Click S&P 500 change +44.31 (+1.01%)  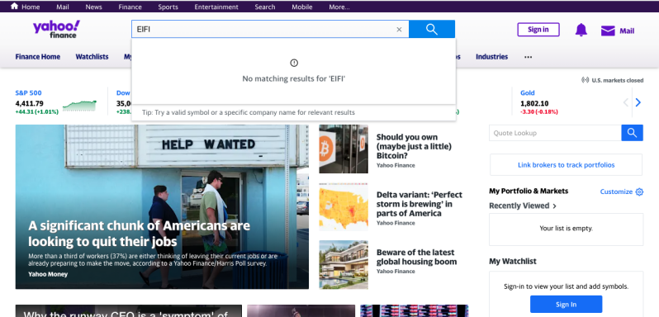[37, 112]
